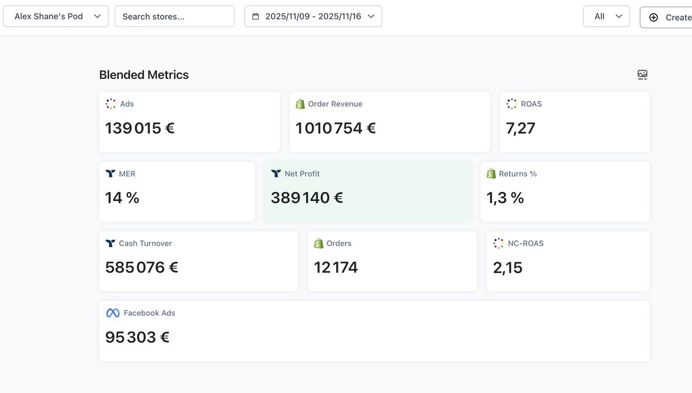Click the MER card's funnel logo icon
692x393 pixels.
point(111,173)
